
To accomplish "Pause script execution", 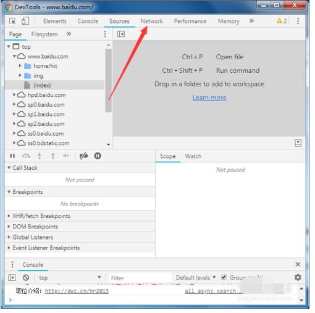I will click(12, 156).
